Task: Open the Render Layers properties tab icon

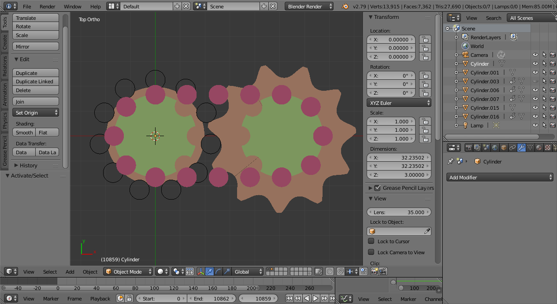Action: 477,148
